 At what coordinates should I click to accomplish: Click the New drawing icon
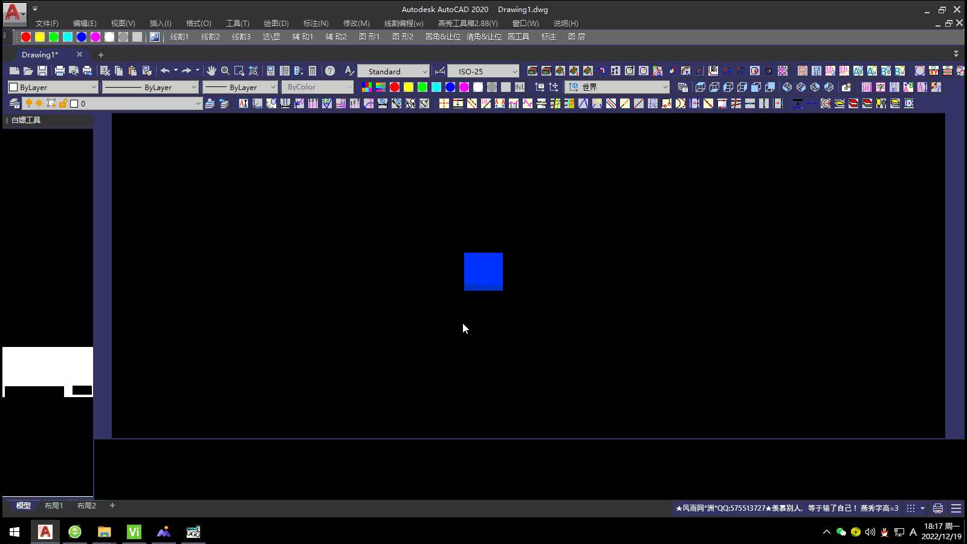[x=15, y=71]
